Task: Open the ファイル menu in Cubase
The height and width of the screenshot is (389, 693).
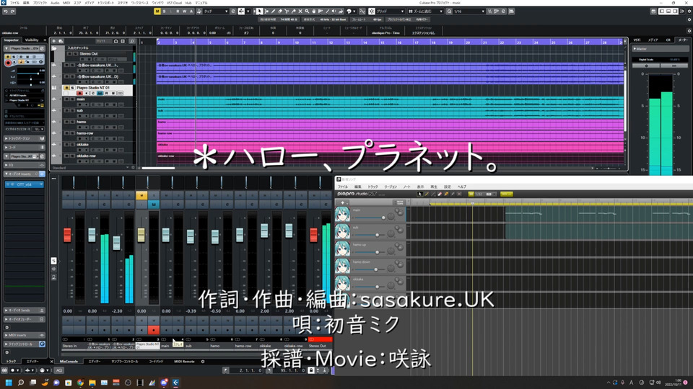Action: (x=14, y=3)
